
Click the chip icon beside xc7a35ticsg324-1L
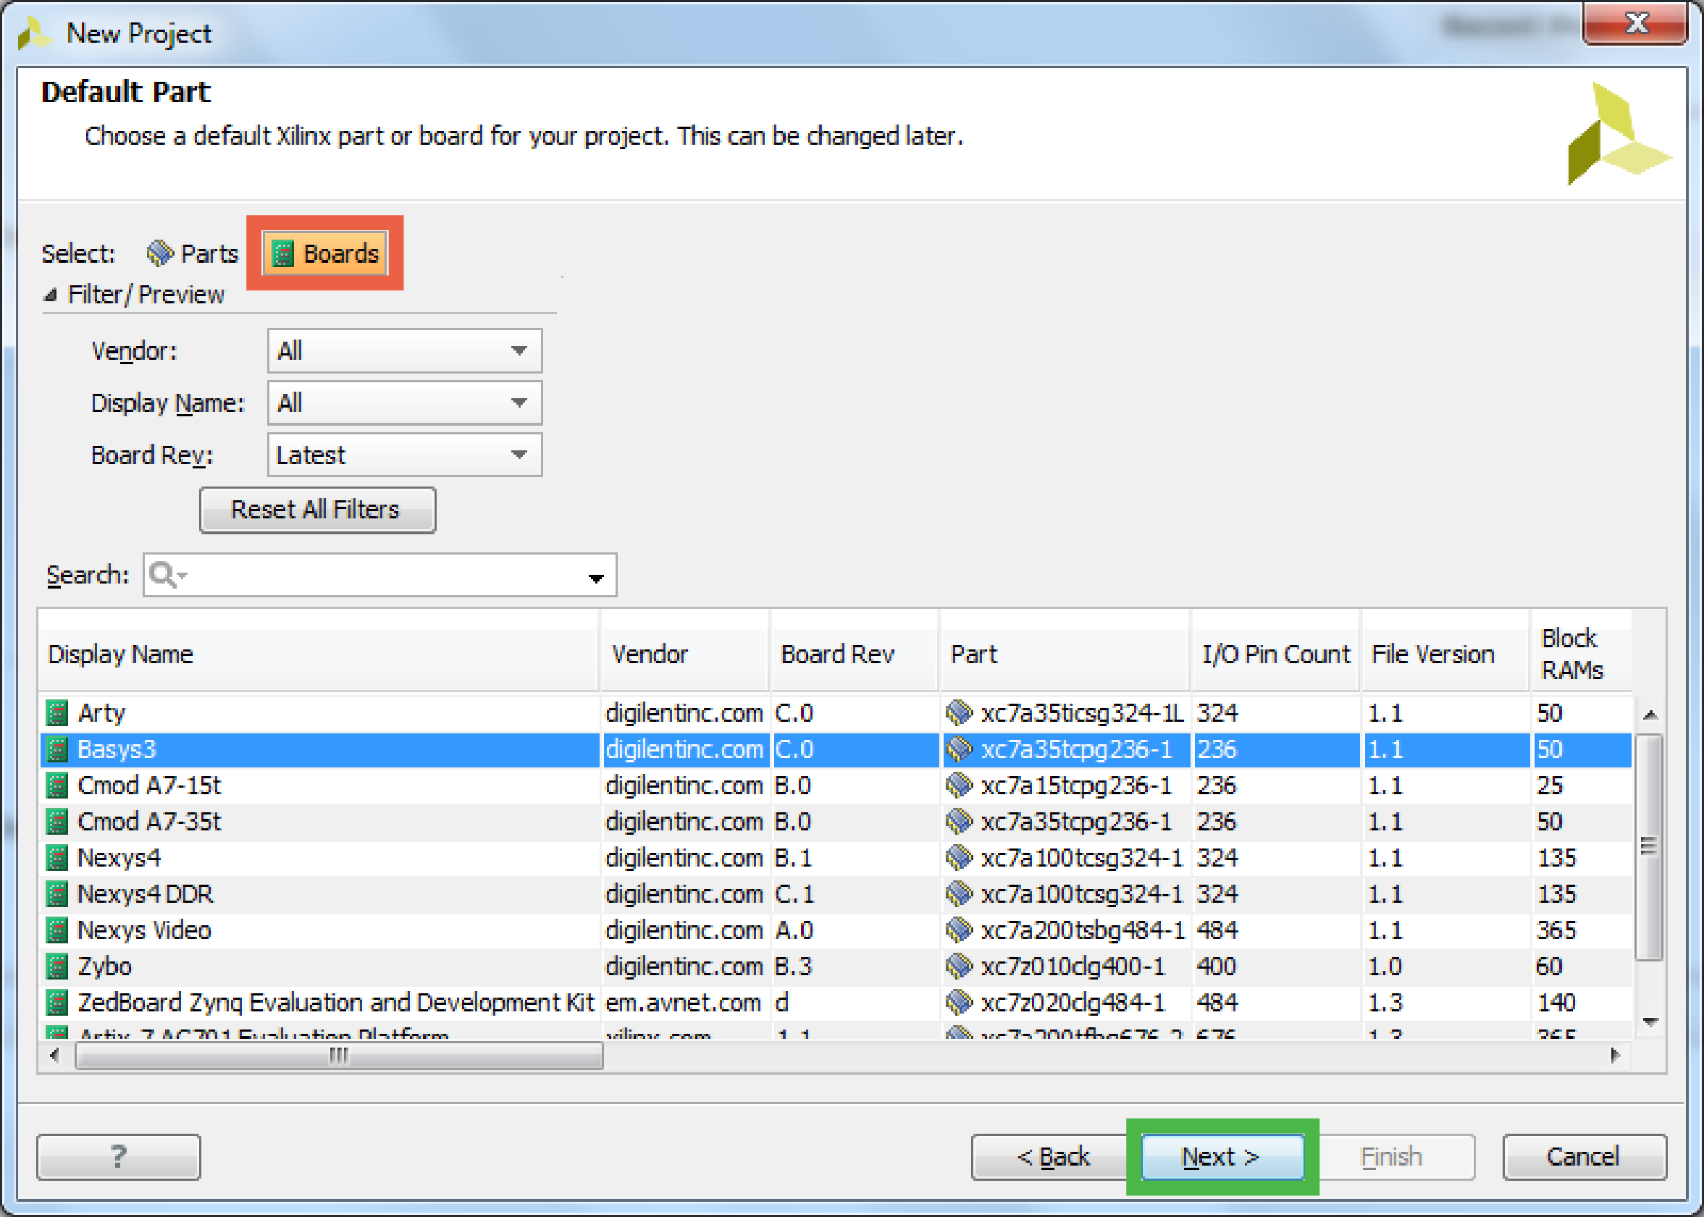click(x=959, y=712)
